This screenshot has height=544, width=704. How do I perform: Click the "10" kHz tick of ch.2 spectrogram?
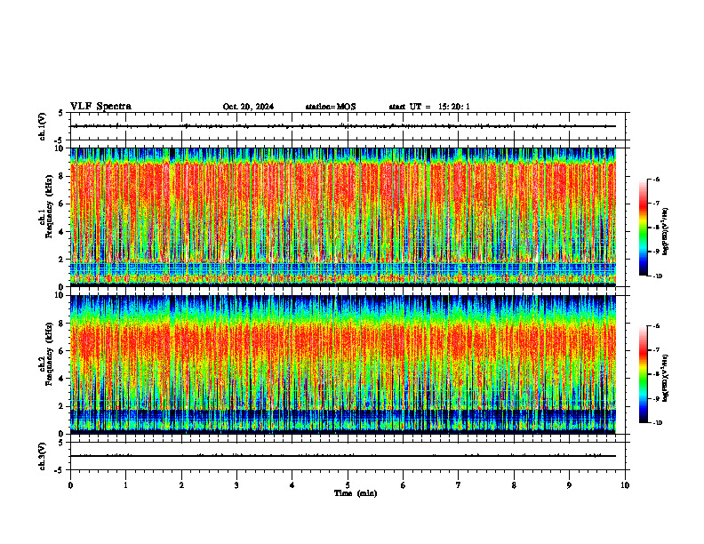61,295
